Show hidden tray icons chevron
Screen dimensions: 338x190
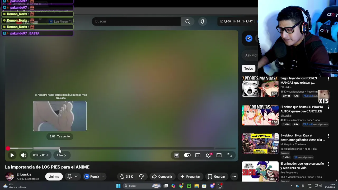tap(292, 186)
